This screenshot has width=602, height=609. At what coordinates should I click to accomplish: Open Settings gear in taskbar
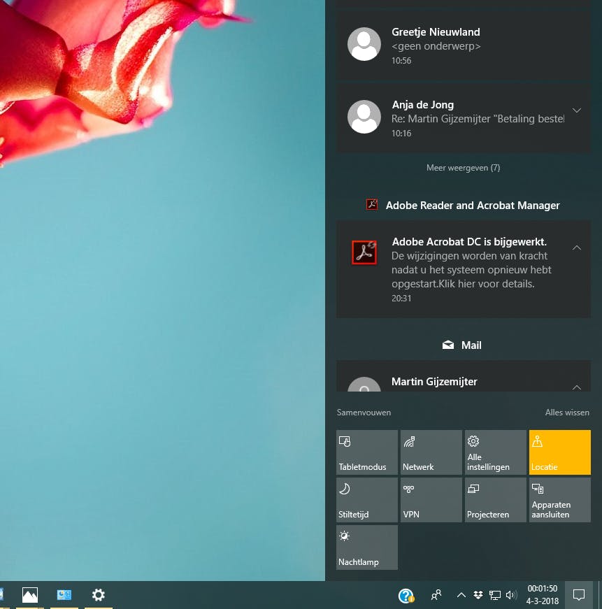point(99,594)
